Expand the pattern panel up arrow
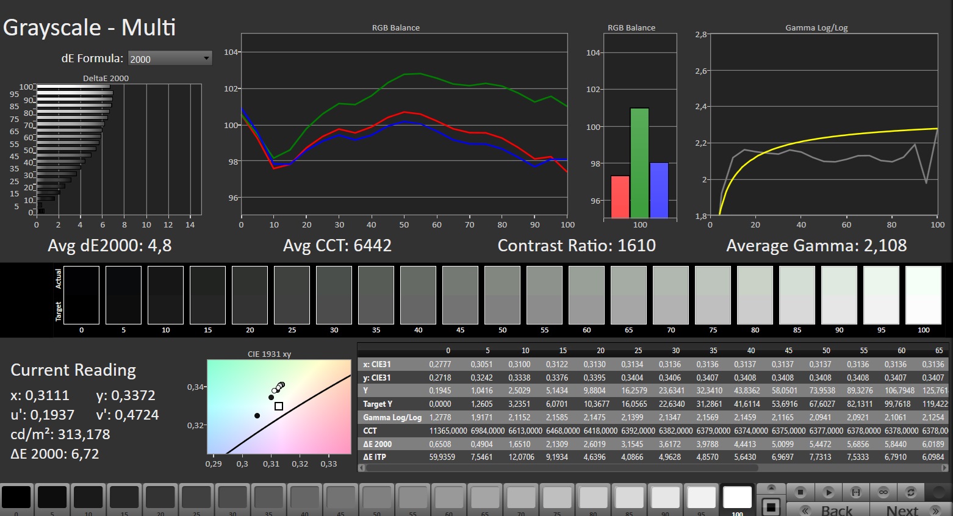The image size is (953, 516). (x=771, y=488)
